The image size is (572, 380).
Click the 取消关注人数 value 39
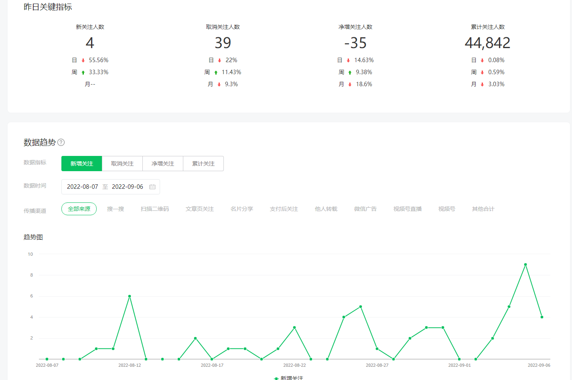[223, 43]
